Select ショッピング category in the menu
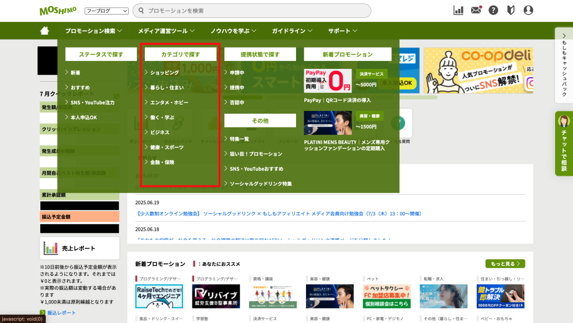The height and width of the screenshot is (323, 573). pyautogui.click(x=165, y=73)
